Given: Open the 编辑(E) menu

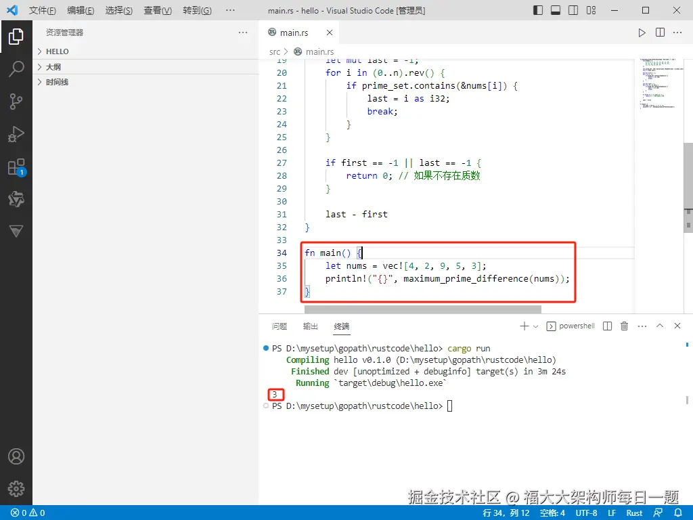Looking at the screenshot, I should 81,10.
